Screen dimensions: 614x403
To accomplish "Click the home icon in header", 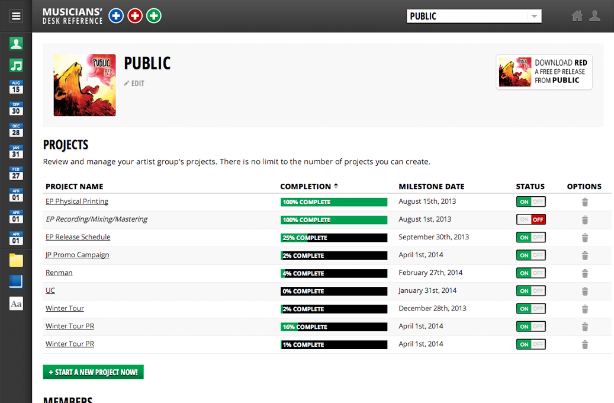I will (577, 16).
